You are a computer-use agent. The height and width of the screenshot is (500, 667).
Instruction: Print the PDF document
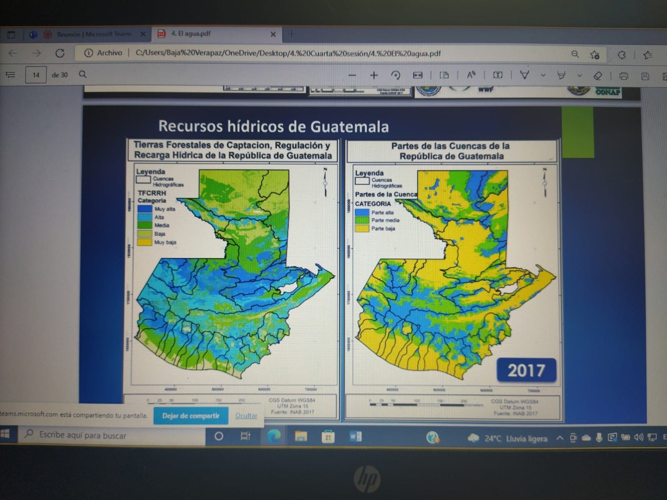click(x=623, y=76)
